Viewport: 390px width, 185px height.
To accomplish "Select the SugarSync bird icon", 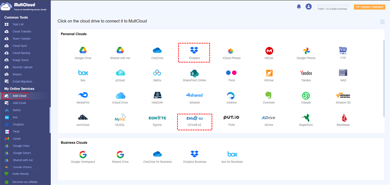I will (306, 118).
